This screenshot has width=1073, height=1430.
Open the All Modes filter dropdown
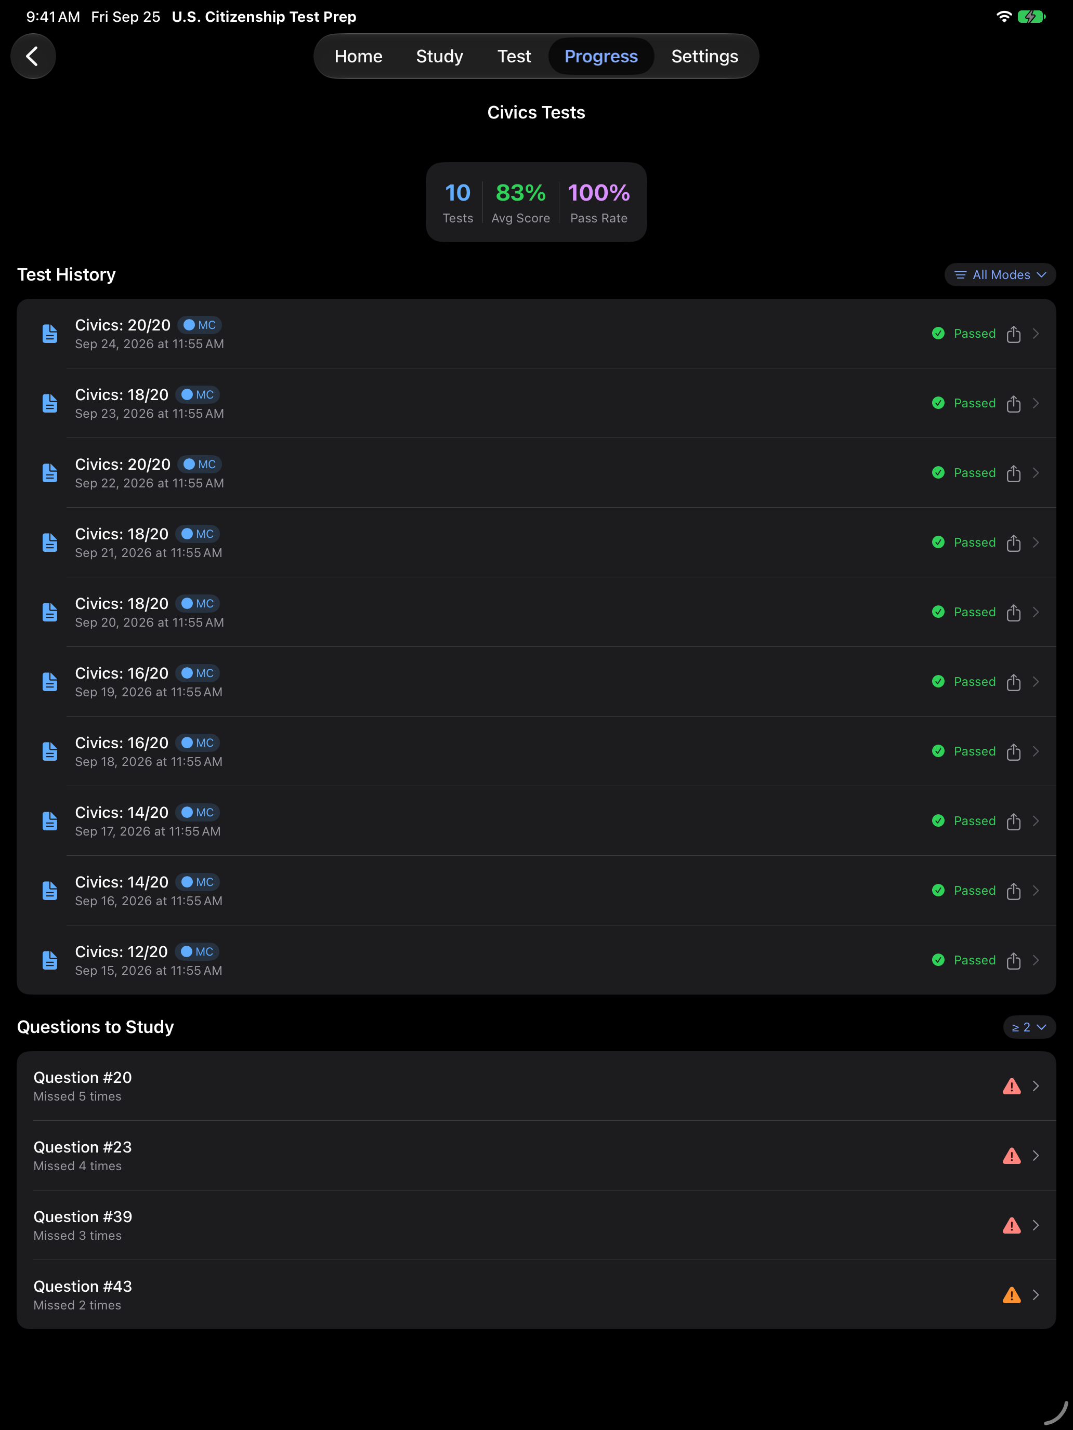[x=1000, y=275]
